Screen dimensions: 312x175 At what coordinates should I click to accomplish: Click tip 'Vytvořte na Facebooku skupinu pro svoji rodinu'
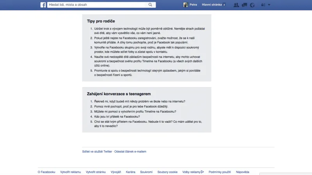(x=147, y=49)
